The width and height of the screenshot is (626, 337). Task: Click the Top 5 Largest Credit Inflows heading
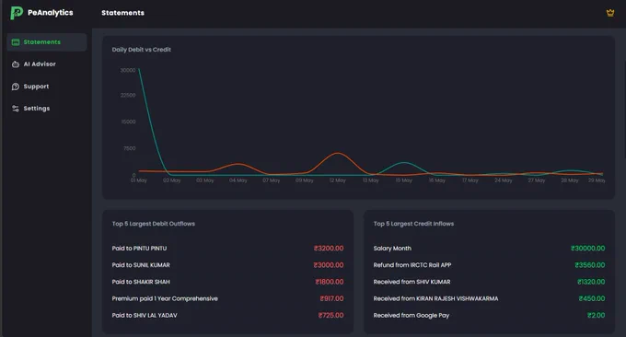pyautogui.click(x=413, y=224)
